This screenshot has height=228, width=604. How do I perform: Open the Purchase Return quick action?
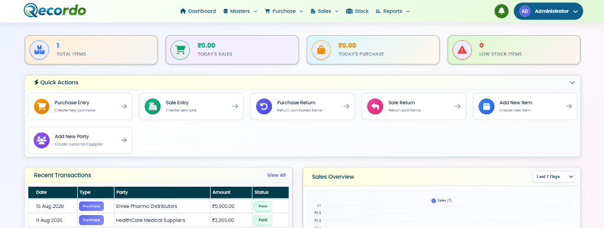303,107
